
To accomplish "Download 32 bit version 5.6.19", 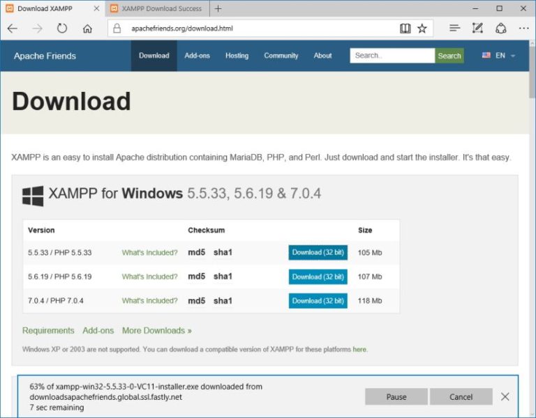I will click(318, 277).
